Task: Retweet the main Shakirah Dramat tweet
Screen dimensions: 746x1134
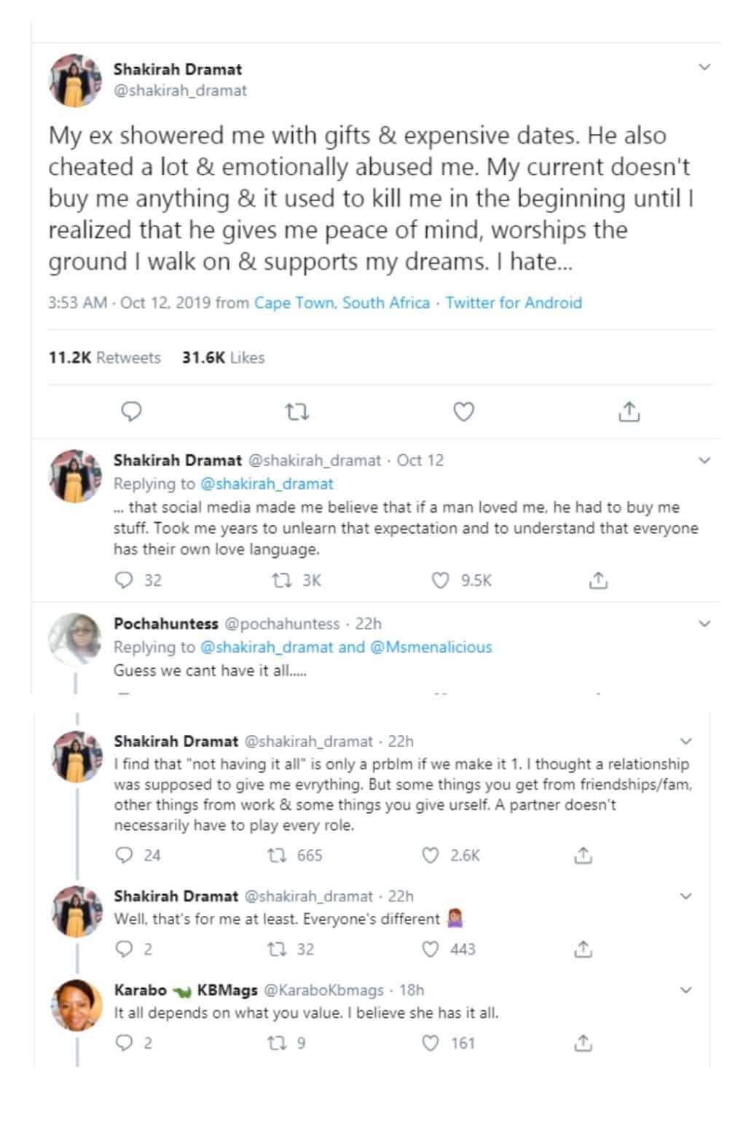Action: click(x=297, y=412)
